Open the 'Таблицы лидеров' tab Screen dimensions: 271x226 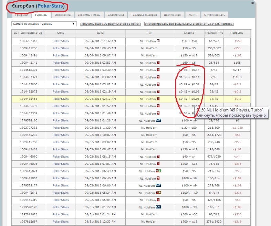tap(144, 15)
